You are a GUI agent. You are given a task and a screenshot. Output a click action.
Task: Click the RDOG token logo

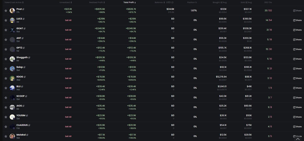coord(12,78)
